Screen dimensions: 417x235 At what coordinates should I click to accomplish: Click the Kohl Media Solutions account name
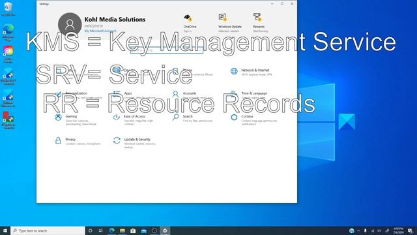pos(115,20)
